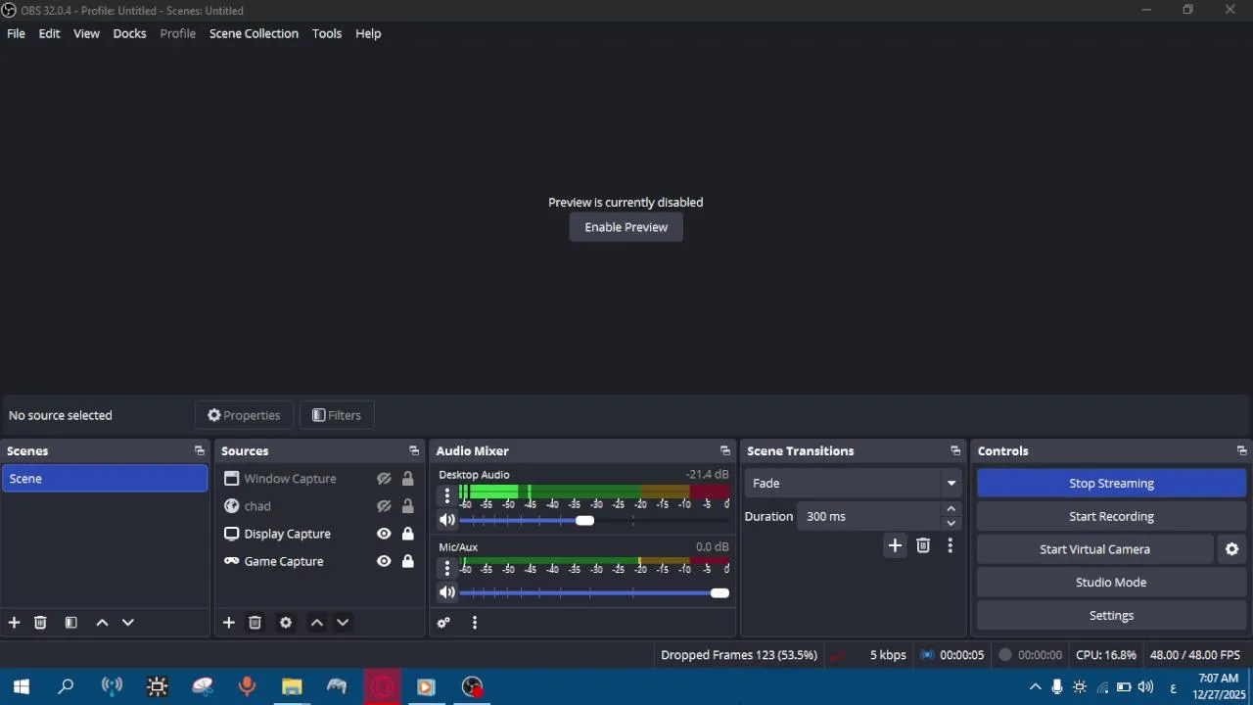
Task: Click the Duration 300 ms field
Action: pyautogui.click(x=869, y=516)
